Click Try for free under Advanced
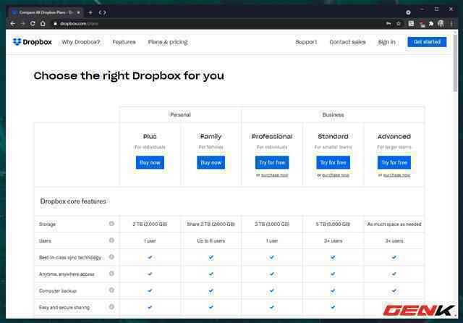Image resolution: width=463 pixels, height=323 pixels. pos(394,162)
